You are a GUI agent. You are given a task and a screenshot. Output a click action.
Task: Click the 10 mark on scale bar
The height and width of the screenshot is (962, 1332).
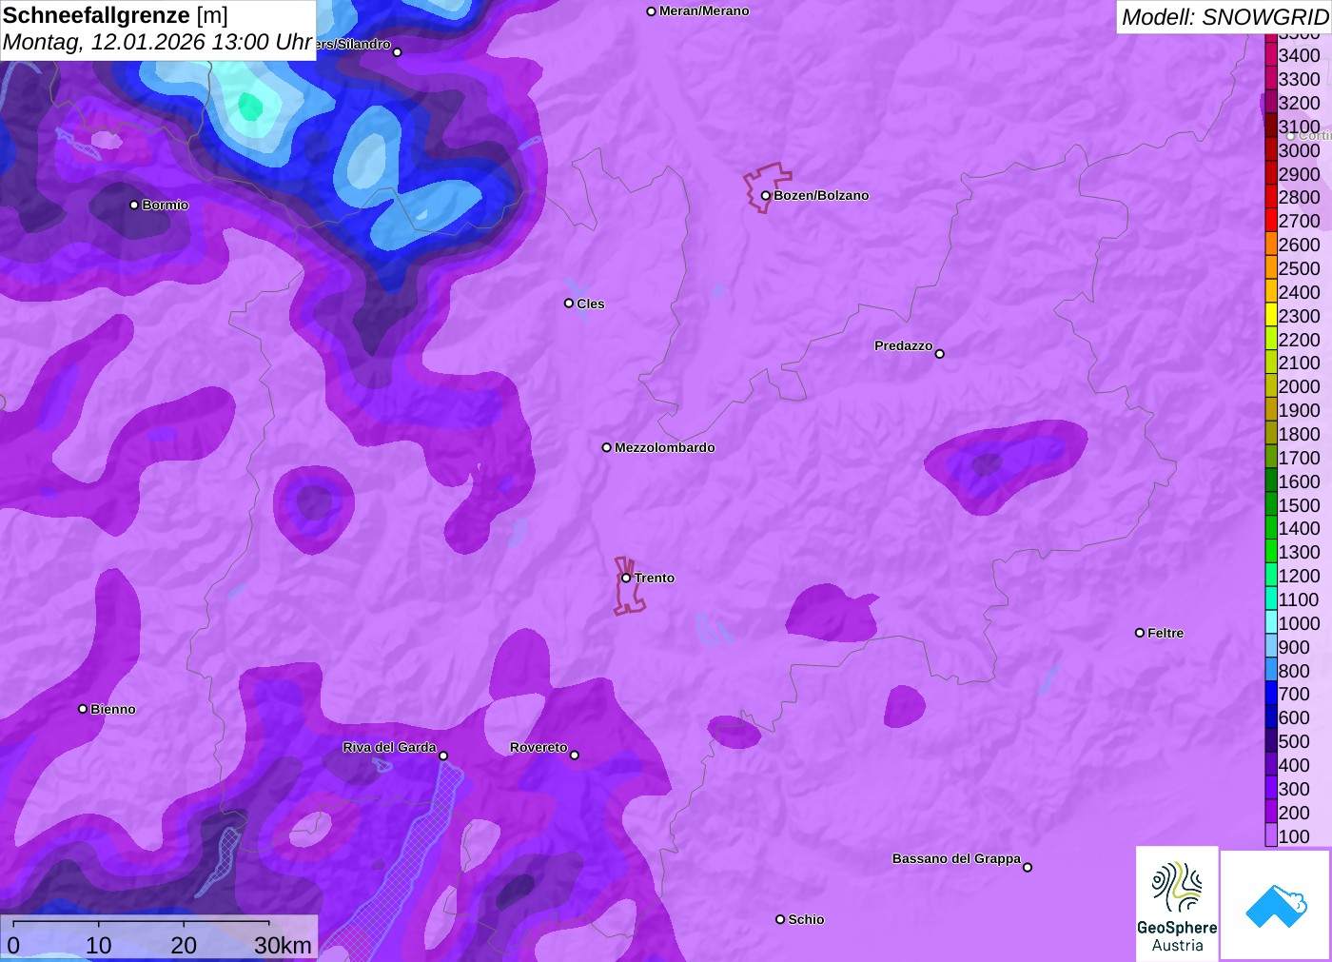[99, 945]
